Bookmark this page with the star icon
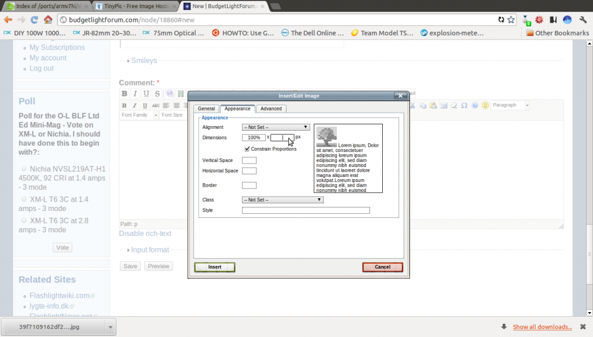Viewport: 593px width, 337px height. tap(511, 20)
